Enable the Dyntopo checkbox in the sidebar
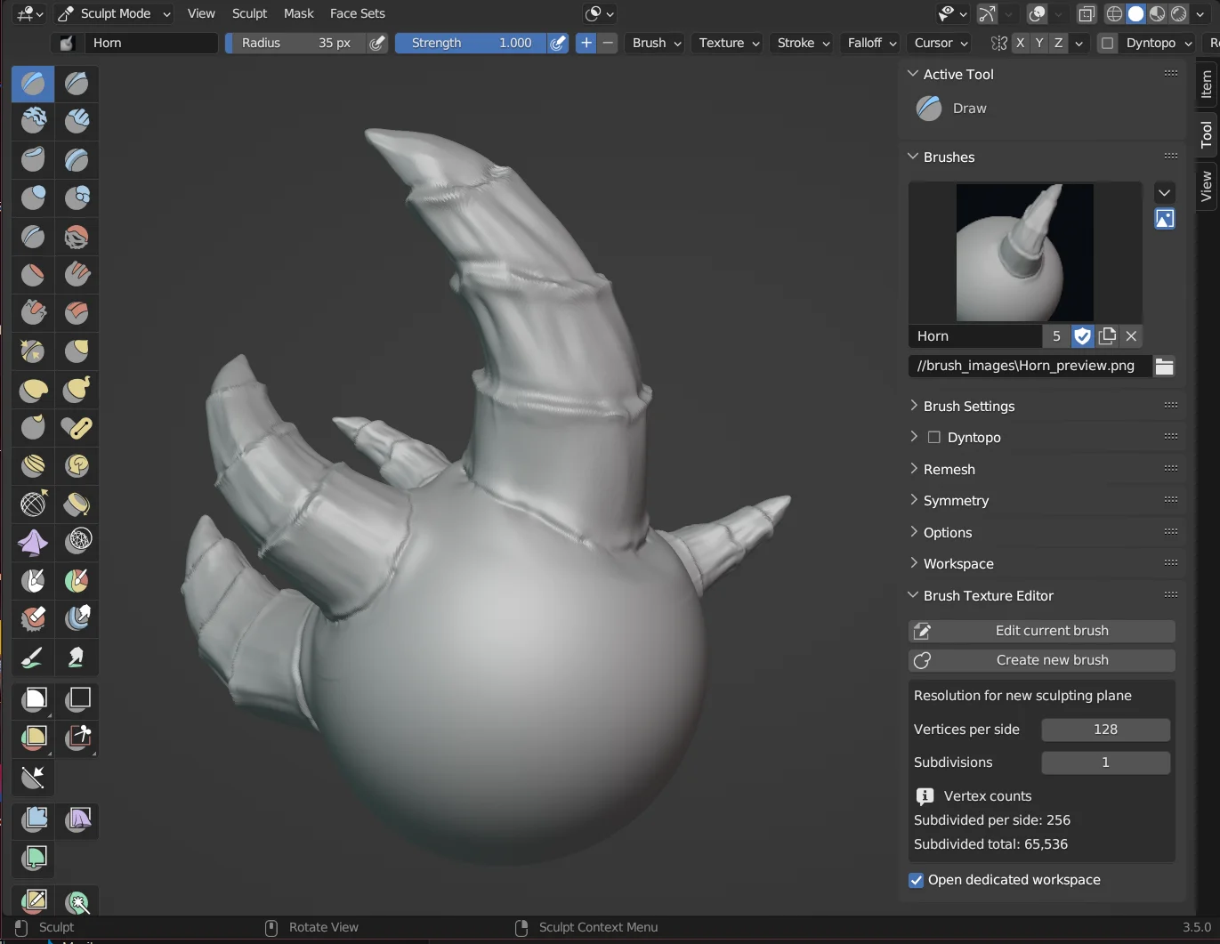Viewport: 1220px width, 944px height. click(934, 437)
